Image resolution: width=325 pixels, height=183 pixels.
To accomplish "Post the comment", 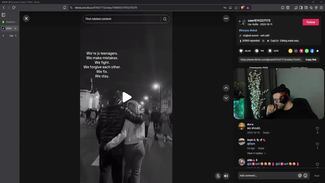I will [317, 176].
